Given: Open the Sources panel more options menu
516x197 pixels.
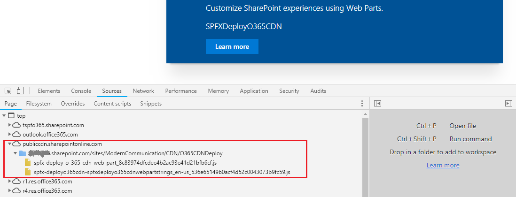Looking at the screenshot, I should (x=362, y=104).
